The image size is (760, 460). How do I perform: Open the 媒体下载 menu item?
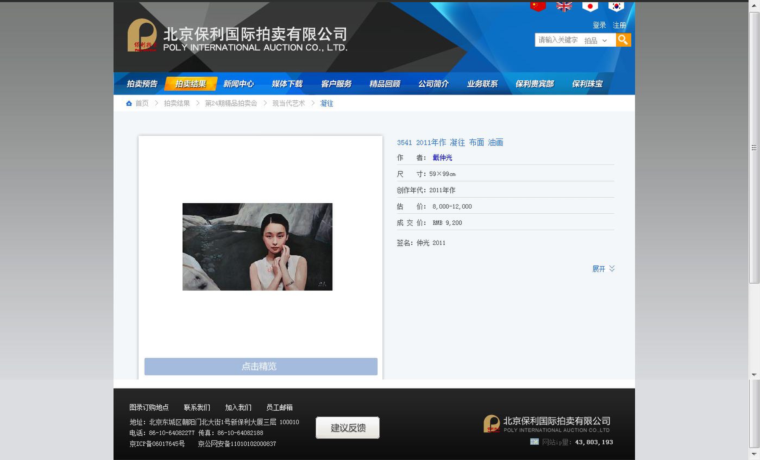pos(287,84)
